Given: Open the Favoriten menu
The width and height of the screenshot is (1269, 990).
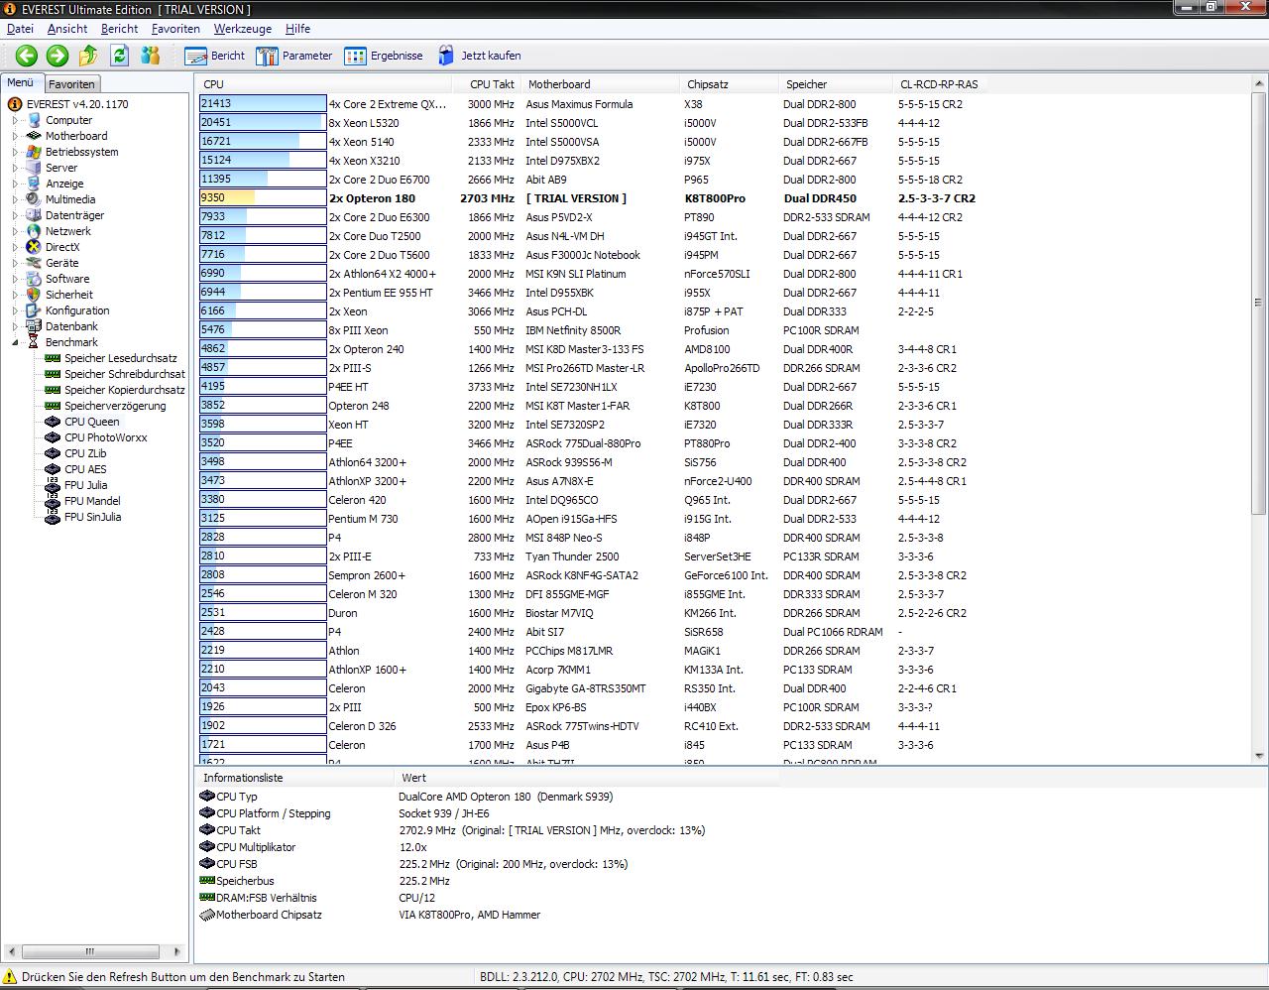Looking at the screenshot, I should tap(175, 29).
